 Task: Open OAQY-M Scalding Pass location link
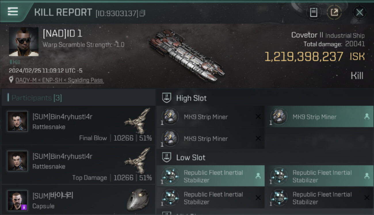coord(59,80)
